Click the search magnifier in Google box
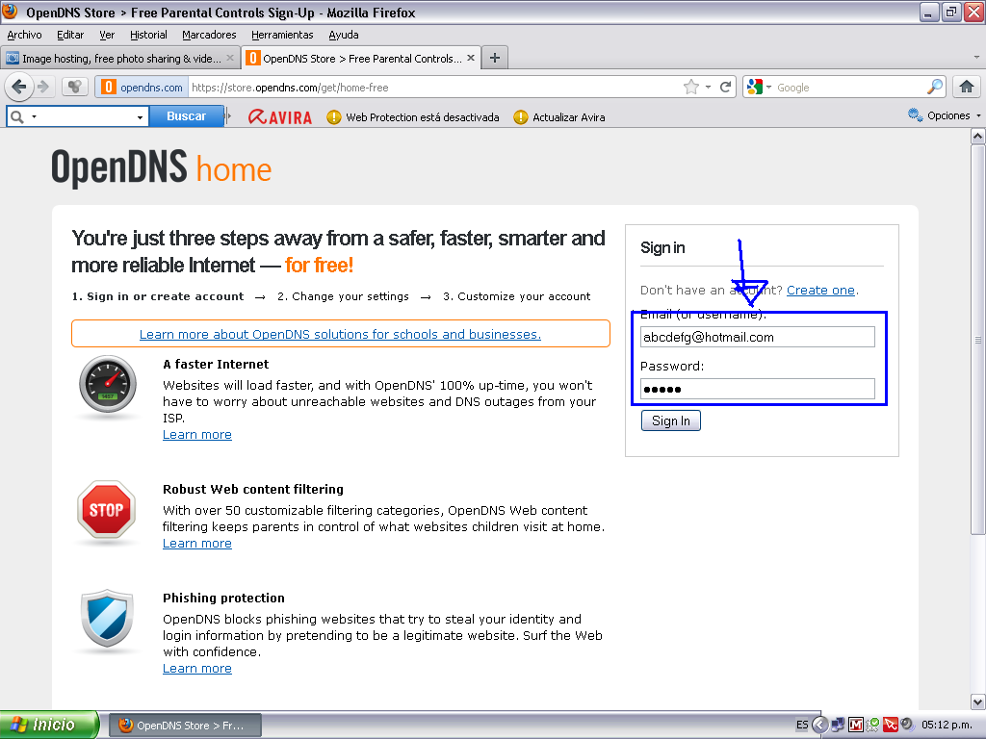Screen dimensions: 986x739 [935, 87]
